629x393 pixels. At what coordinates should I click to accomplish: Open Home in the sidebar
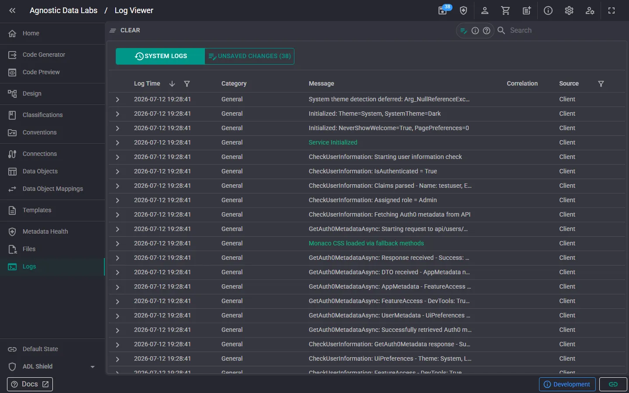[52, 33]
